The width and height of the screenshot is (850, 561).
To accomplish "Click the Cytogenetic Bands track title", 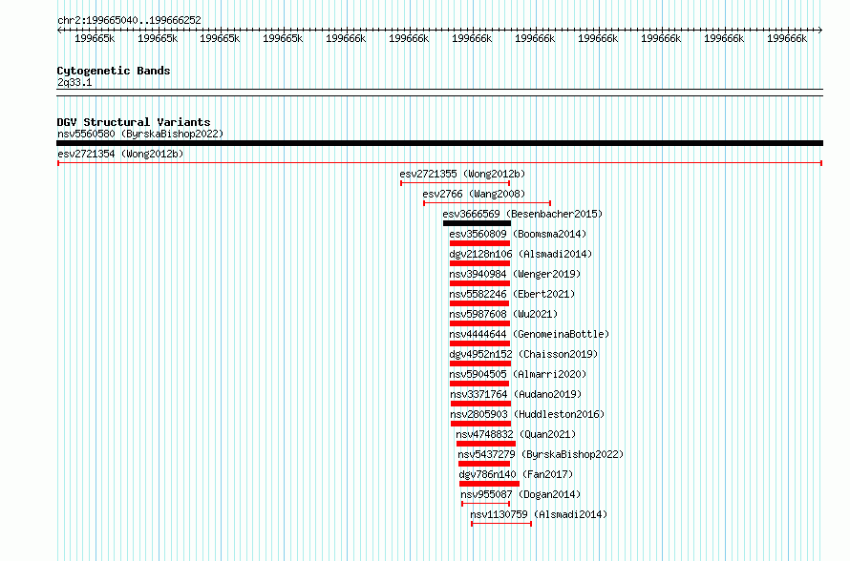I will click(114, 71).
